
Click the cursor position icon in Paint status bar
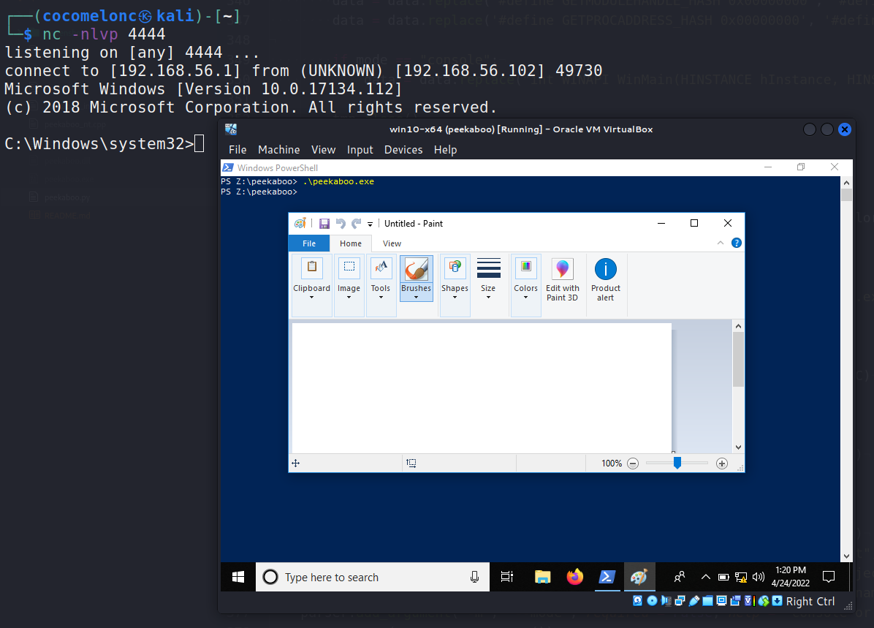(296, 463)
